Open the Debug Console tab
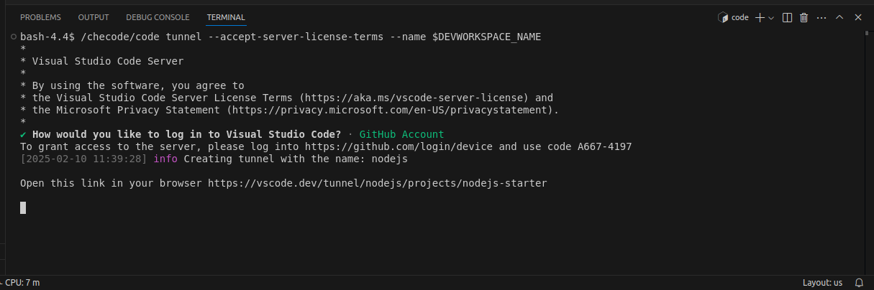 pos(158,17)
